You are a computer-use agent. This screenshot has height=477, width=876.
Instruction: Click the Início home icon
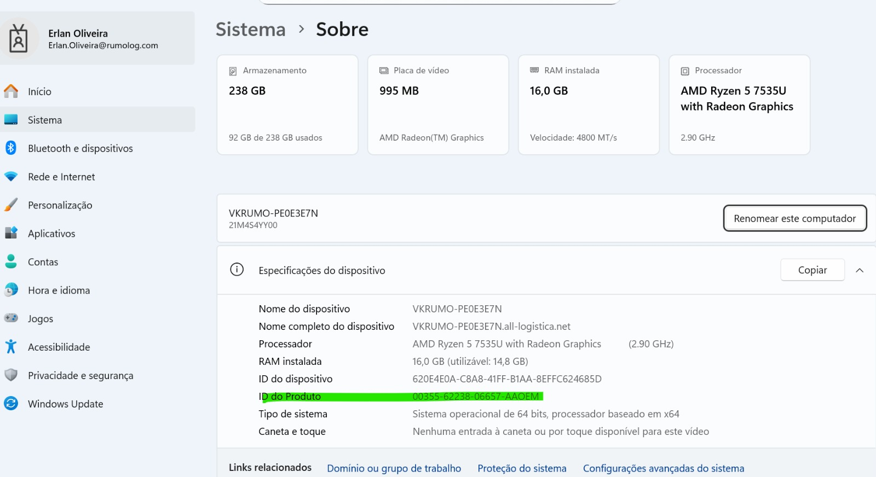point(11,91)
